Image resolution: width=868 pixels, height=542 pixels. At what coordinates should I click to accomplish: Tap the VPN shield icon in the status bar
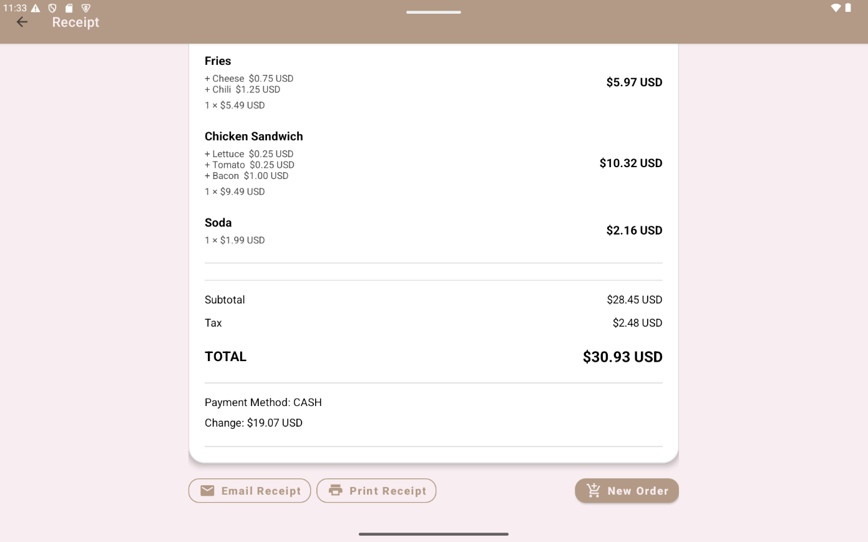click(86, 8)
